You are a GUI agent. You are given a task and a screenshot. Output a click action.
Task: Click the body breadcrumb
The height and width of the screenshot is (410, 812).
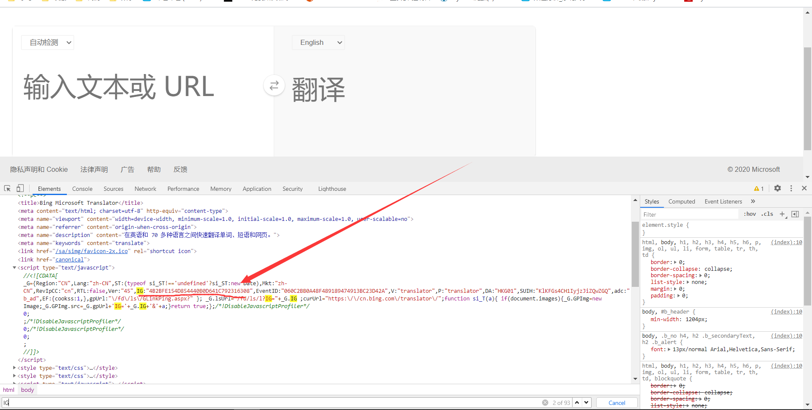[28, 390]
